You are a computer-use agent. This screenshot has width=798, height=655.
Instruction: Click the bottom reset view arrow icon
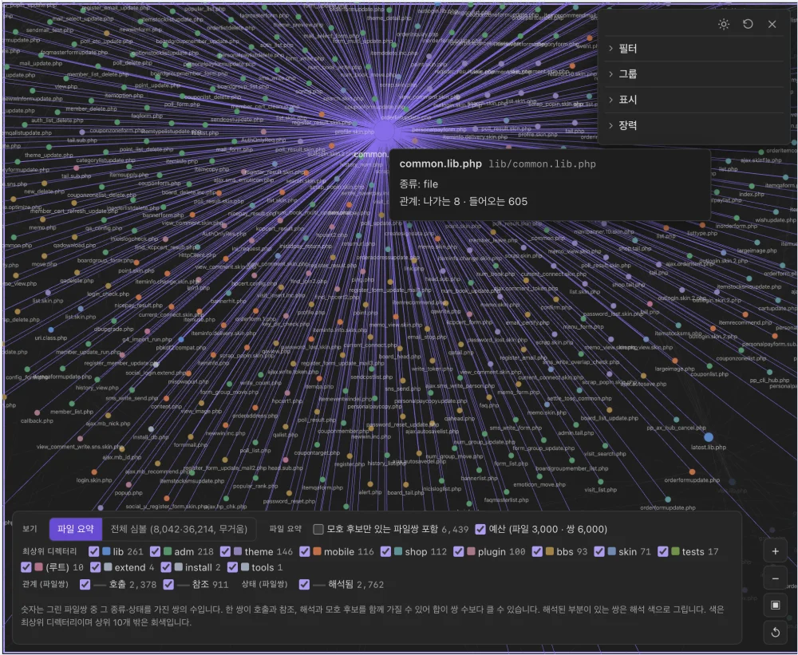click(775, 632)
